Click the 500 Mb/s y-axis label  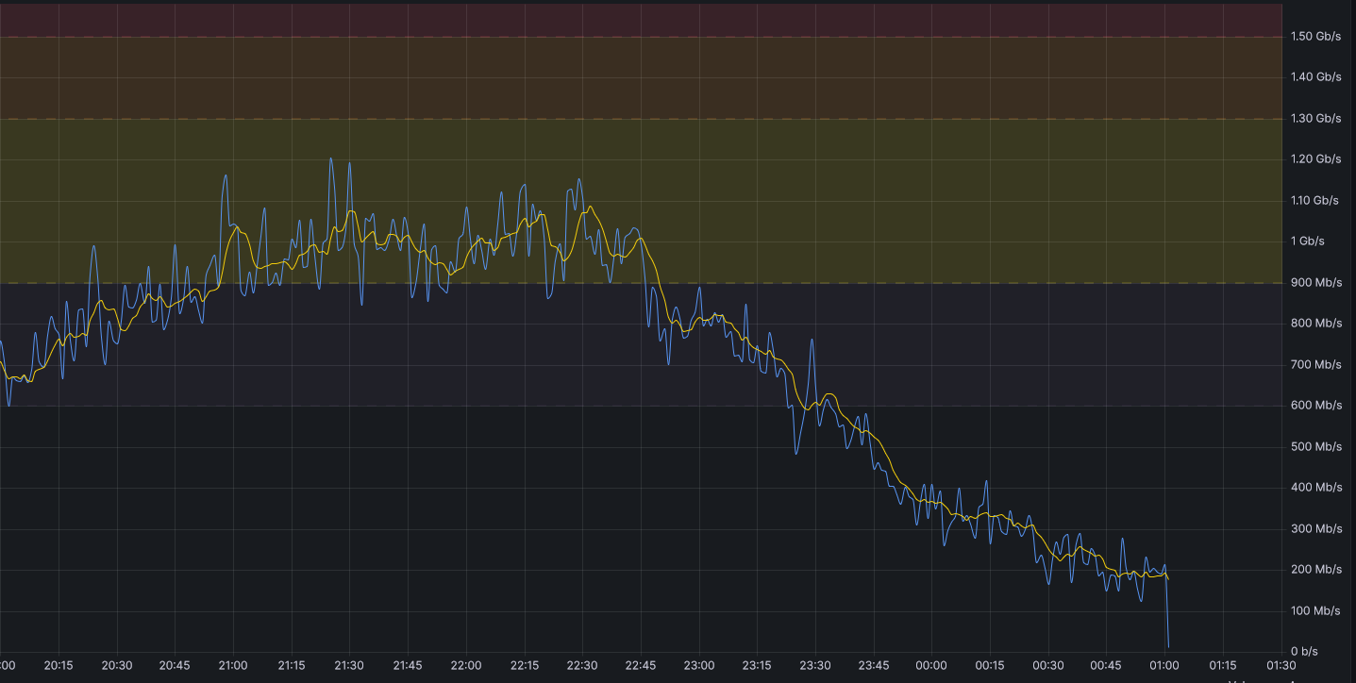(1315, 446)
